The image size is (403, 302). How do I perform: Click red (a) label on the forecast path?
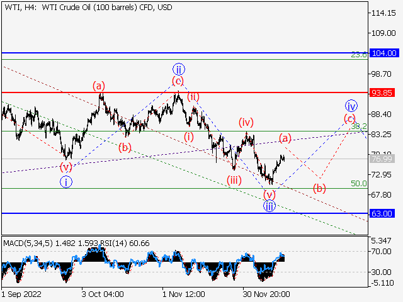pos(285,138)
